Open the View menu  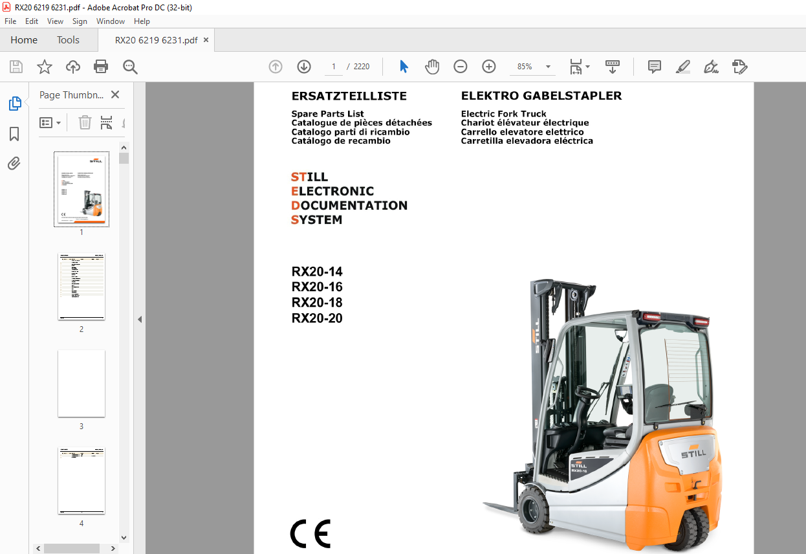56,21
